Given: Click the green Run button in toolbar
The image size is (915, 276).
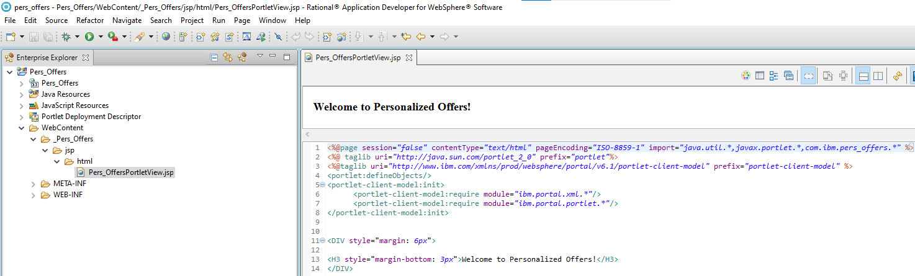Looking at the screenshot, I should (x=89, y=37).
